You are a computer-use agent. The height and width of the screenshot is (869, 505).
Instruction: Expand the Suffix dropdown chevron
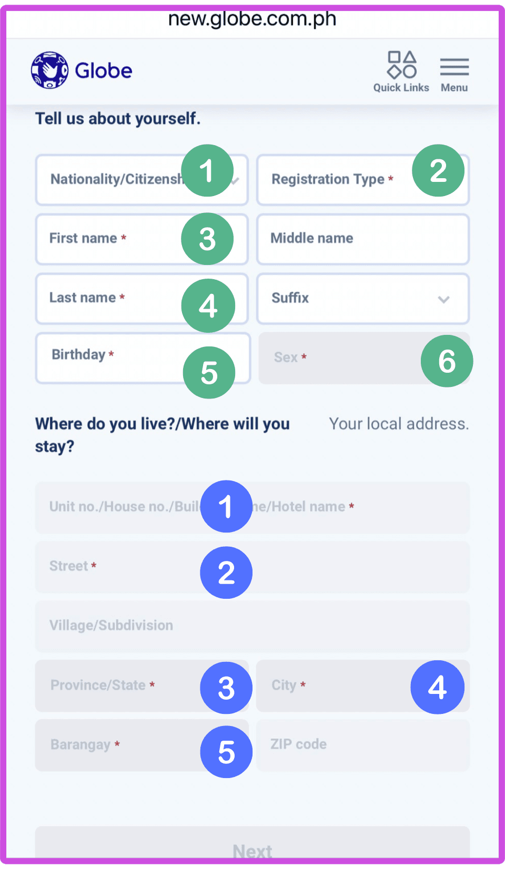point(443,299)
